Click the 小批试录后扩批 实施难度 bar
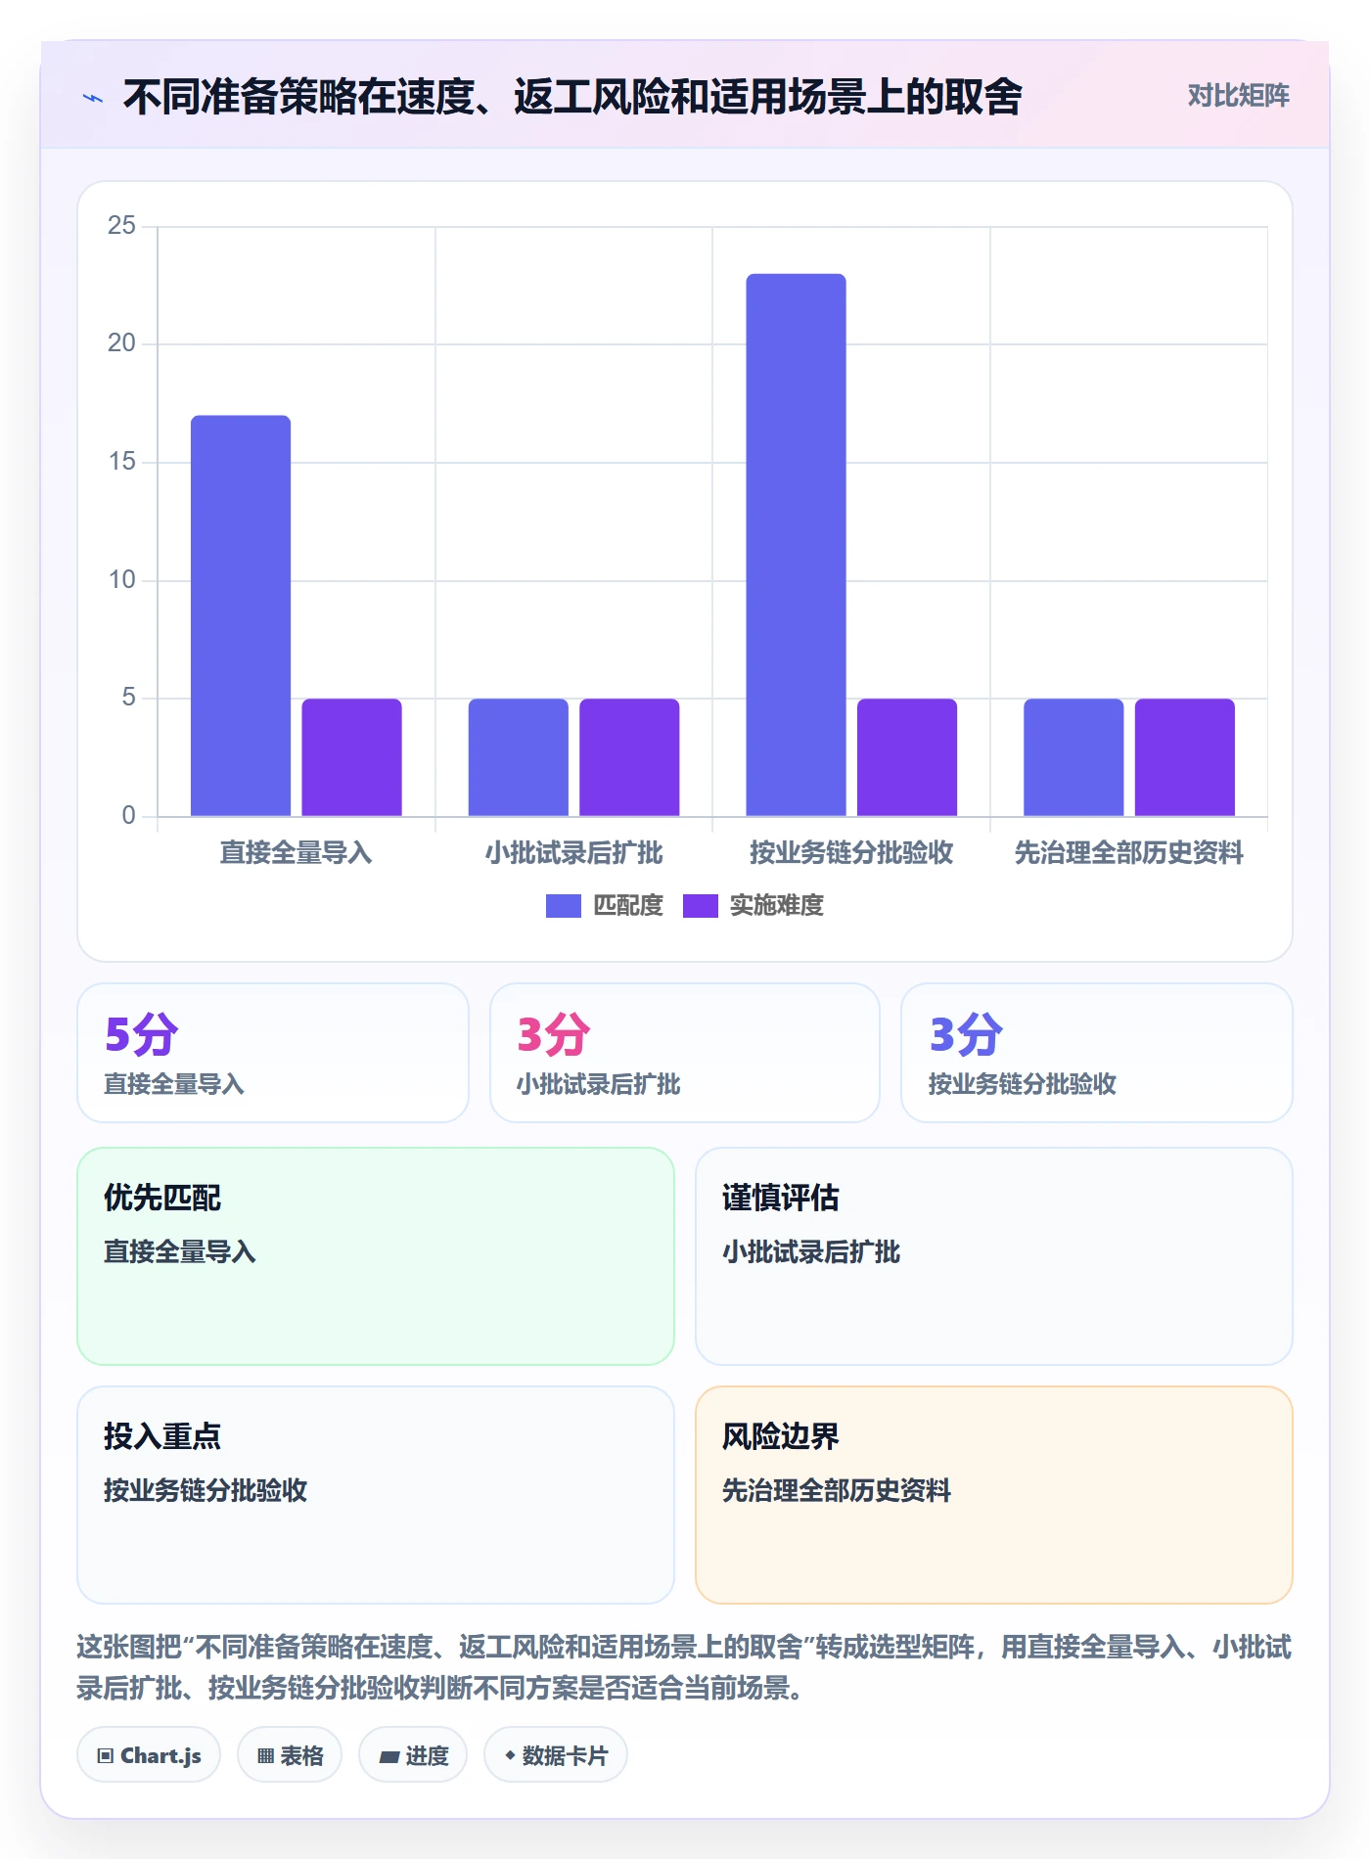 click(629, 757)
